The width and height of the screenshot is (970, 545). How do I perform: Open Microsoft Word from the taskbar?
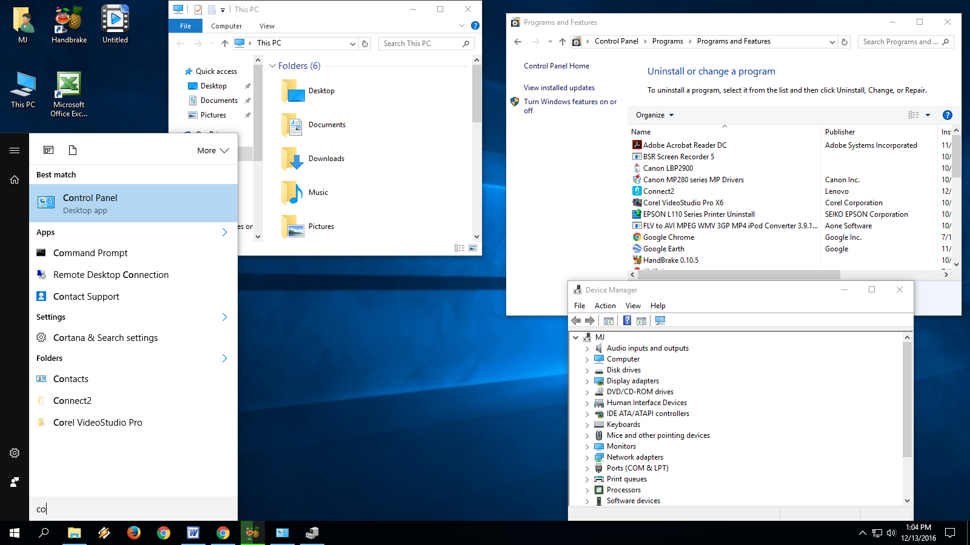coord(193,532)
